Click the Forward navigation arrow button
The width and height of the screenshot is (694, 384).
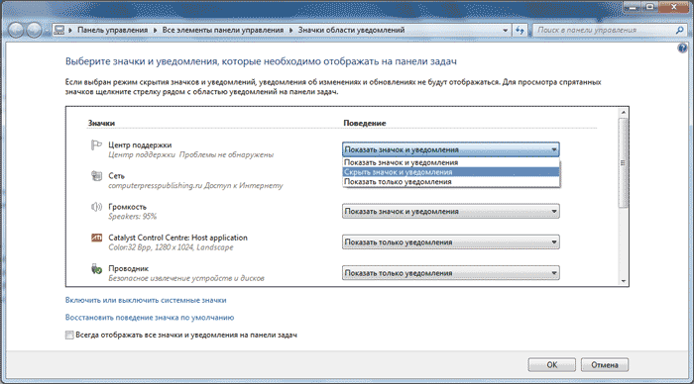(34, 30)
